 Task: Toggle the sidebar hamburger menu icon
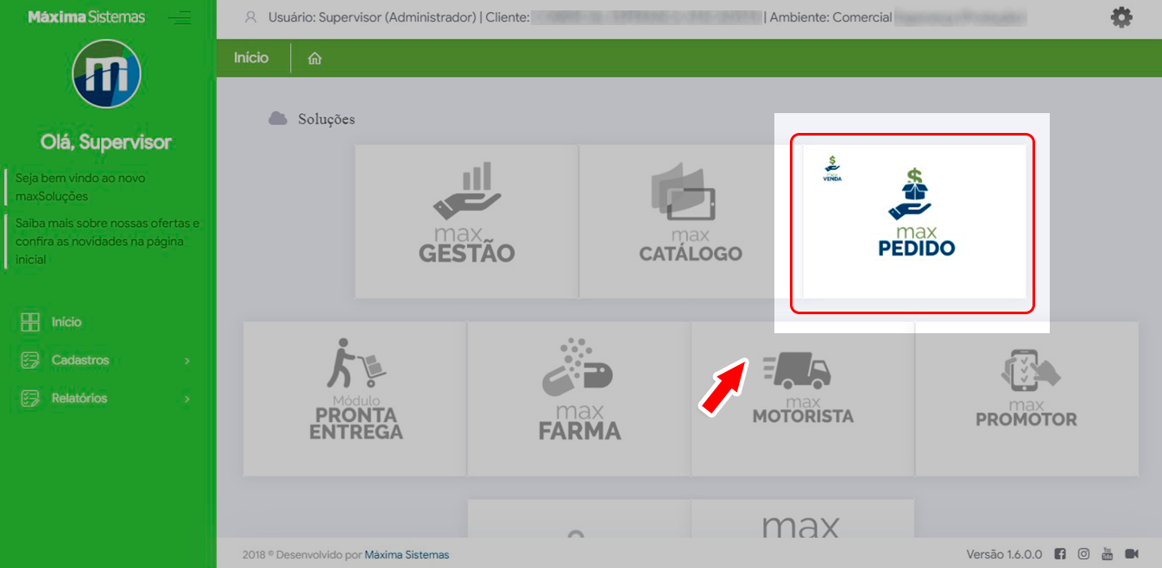coord(180,17)
